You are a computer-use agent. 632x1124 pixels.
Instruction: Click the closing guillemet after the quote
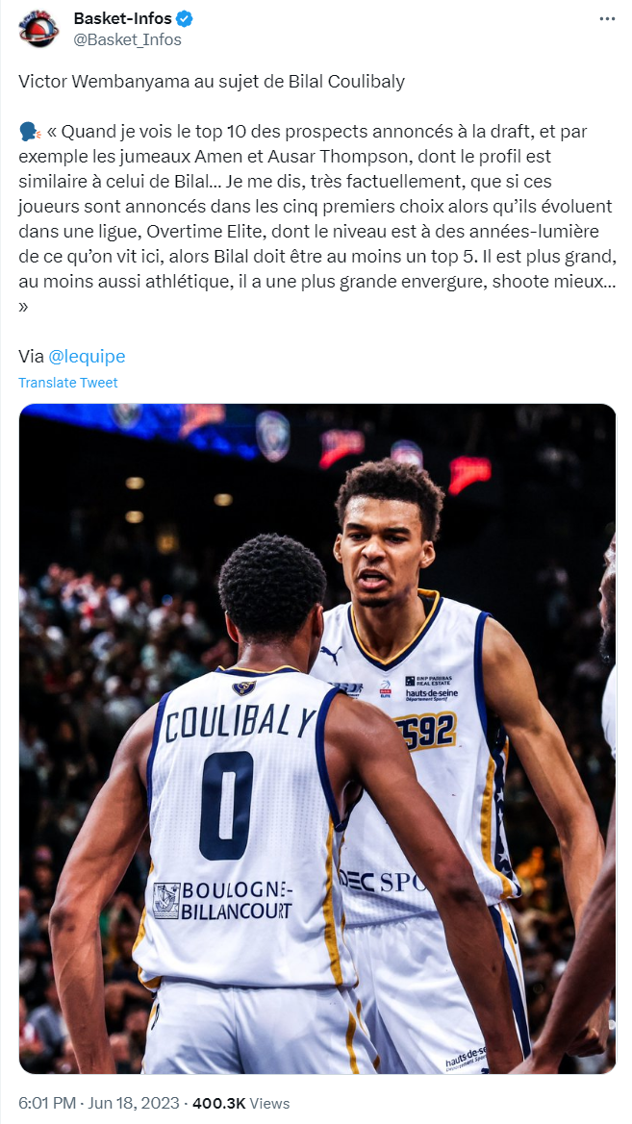pyautogui.click(x=23, y=308)
